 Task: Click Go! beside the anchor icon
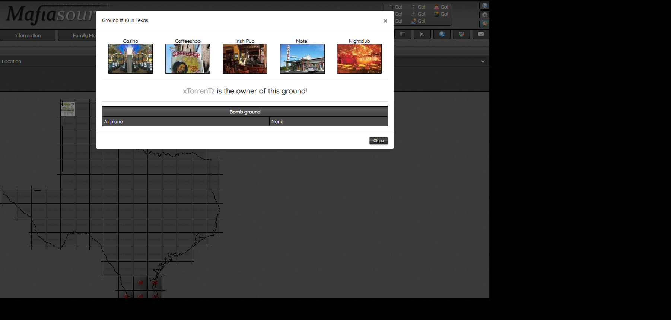(x=421, y=14)
